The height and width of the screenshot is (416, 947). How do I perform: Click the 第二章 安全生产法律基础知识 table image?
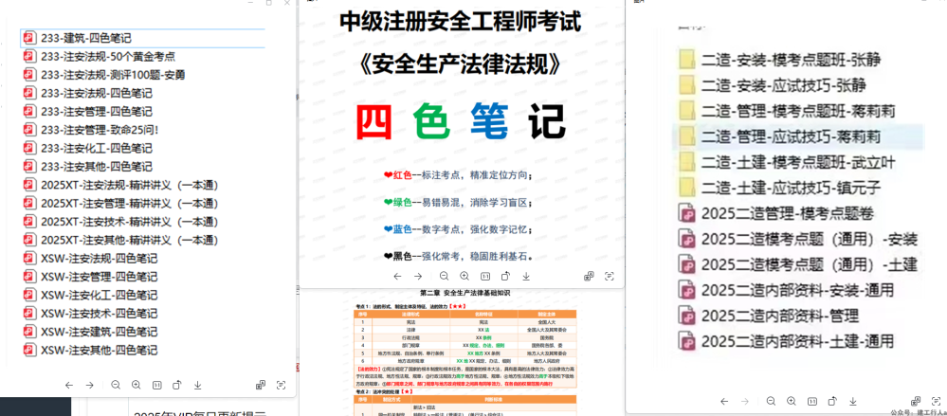click(x=465, y=353)
